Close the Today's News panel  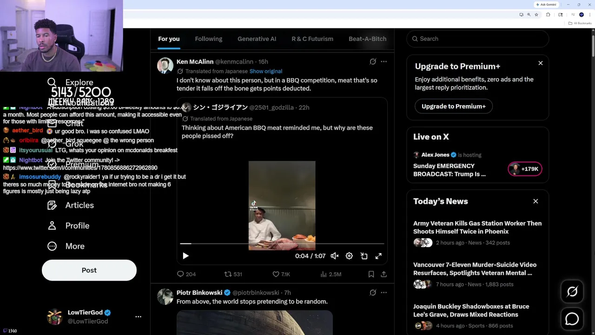pos(535,201)
